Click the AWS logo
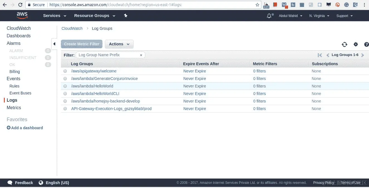 [x=22, y=16]
